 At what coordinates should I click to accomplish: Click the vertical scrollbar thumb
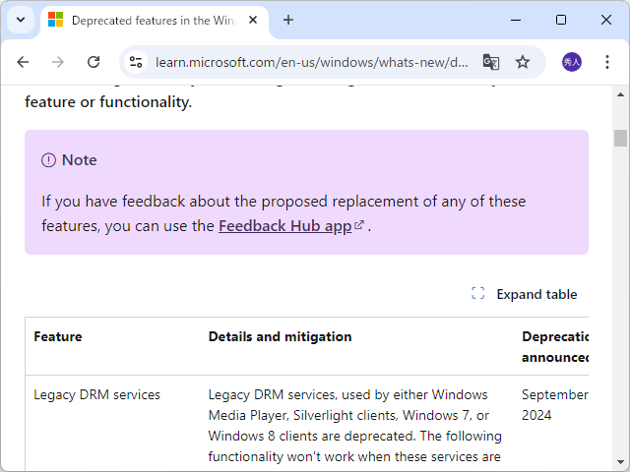(620, 138)
